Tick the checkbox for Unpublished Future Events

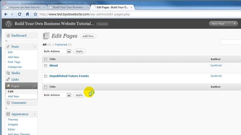coord(46,76)
